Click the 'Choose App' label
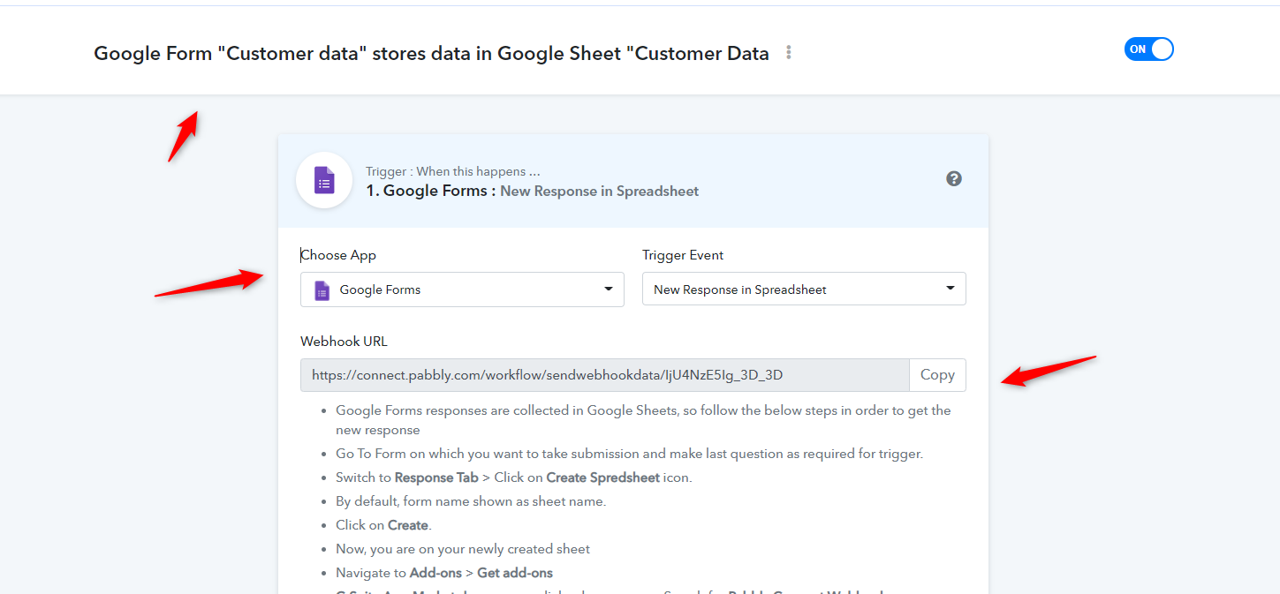 (x=338, y=255)
